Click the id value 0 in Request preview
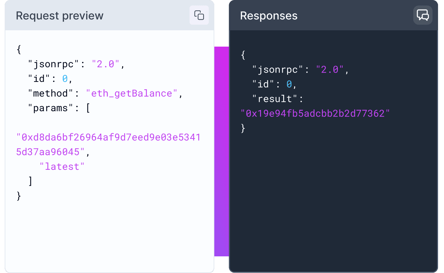This screenshot has height=273, width=444. coord(65,79)
